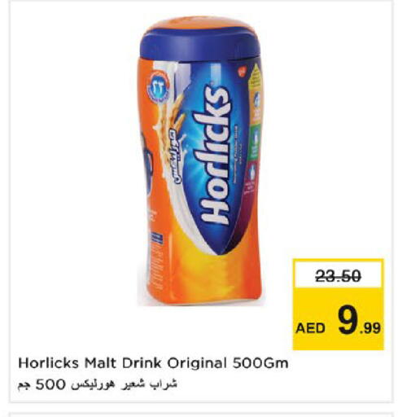Screen dimensions: 398x417
Task: Select the struck-through 23.50 old price
Action: [339, 276]
